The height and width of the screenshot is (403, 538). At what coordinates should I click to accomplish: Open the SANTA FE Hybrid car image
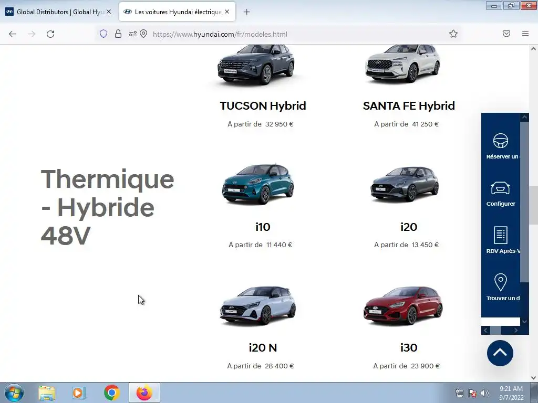(x=402, y=63)
